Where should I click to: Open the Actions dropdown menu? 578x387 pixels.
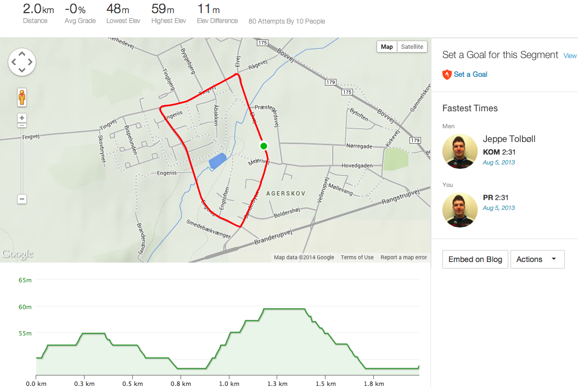[x=537, y=259]
